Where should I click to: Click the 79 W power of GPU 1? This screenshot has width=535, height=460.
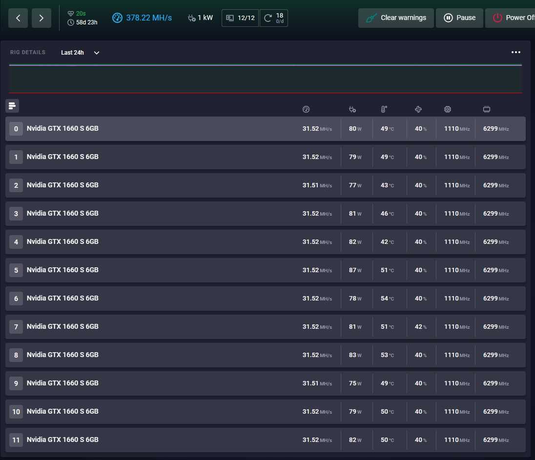pos(355,157)
